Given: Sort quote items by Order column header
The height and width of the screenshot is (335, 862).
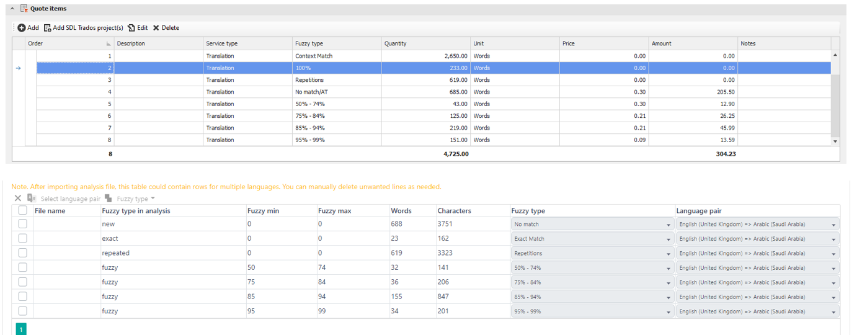Looking at the screenshot, I should click(68, 43).
